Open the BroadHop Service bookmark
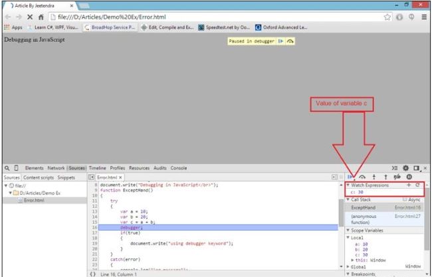The image size is (432, 277). (110, 27)
